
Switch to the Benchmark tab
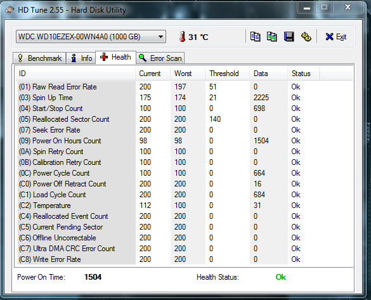click(x=39, y=58)
